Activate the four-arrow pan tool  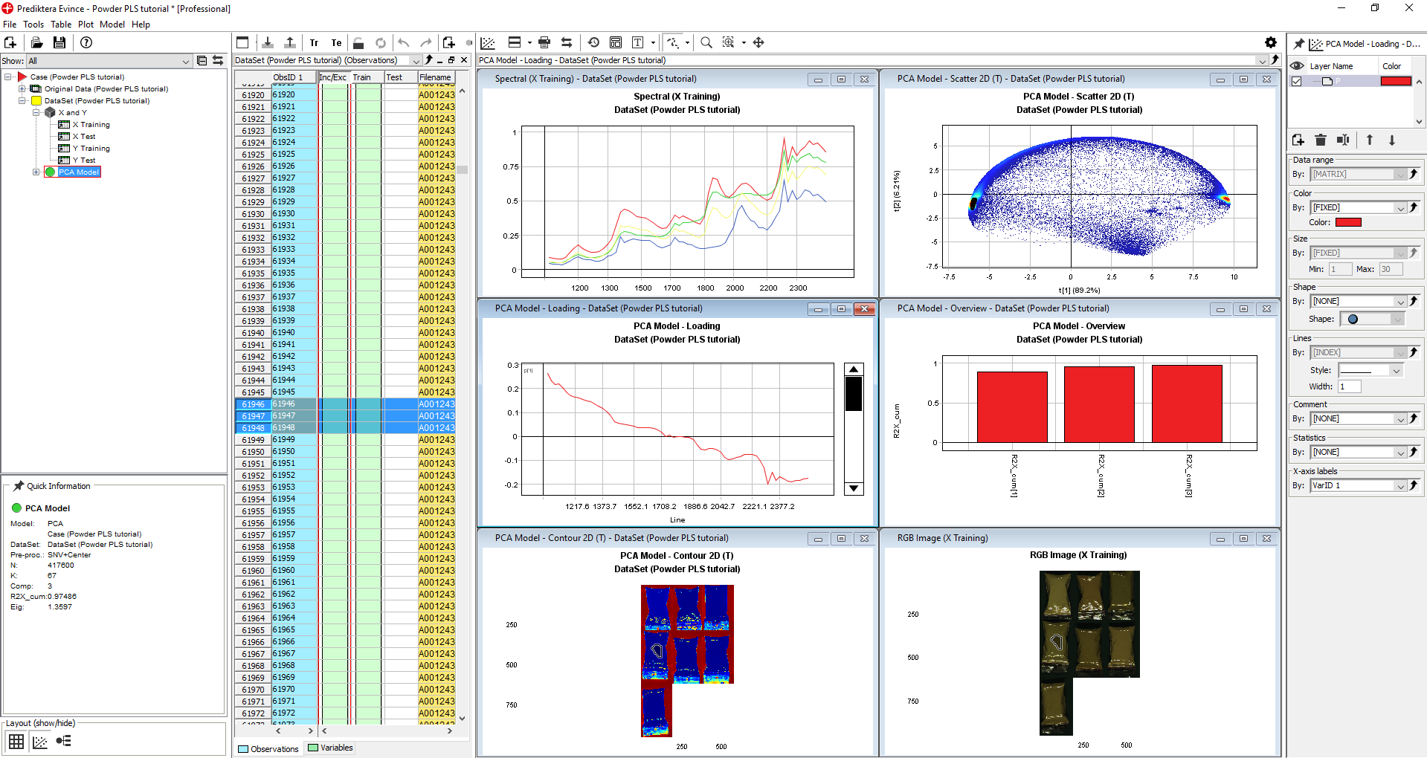pos(758,42)
